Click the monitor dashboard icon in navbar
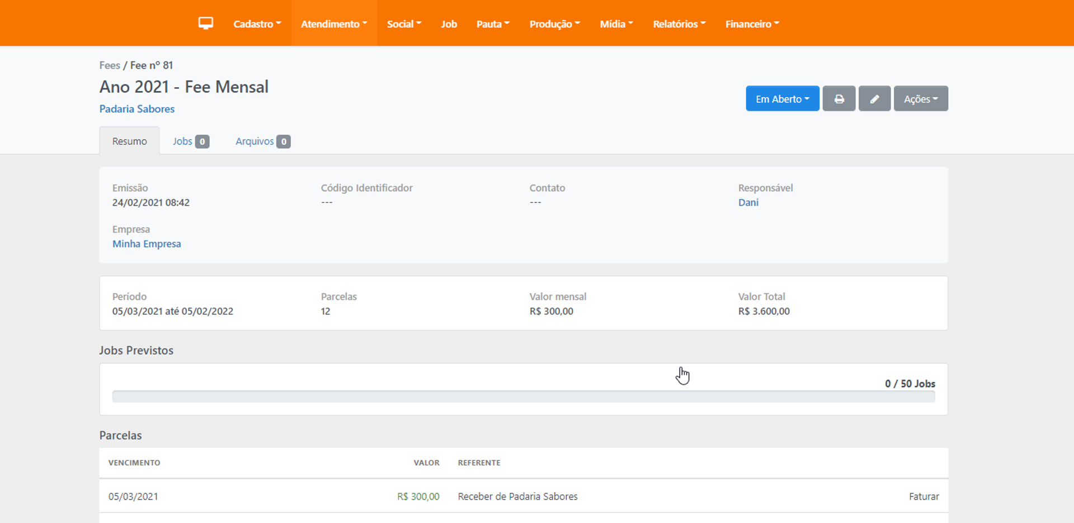The image size is (1074, 523). tap(205, 23)
